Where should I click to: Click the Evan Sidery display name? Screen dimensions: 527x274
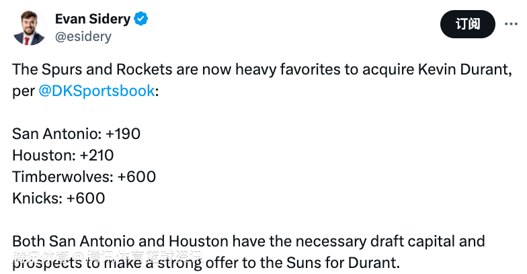(x=93, y=19)
